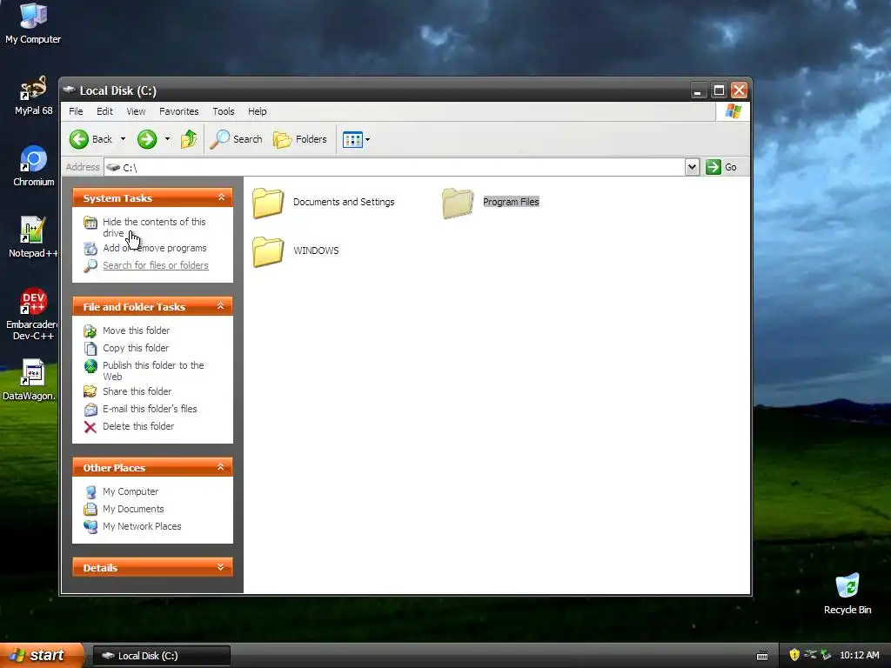Click the red X Delete folder icon
The height and width of the screenshot is (668, 891).
90,427
